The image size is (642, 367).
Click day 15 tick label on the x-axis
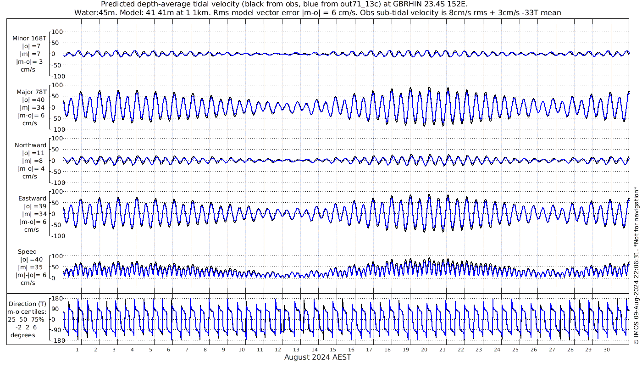(x=333, y=350)
